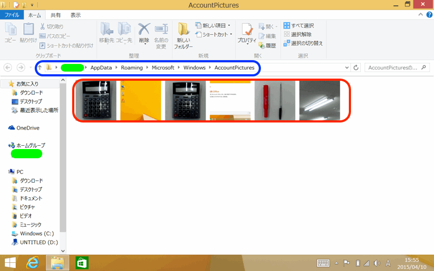
Task: Click the Copy (コピー) ribbon icon
Action: point(10,31)
